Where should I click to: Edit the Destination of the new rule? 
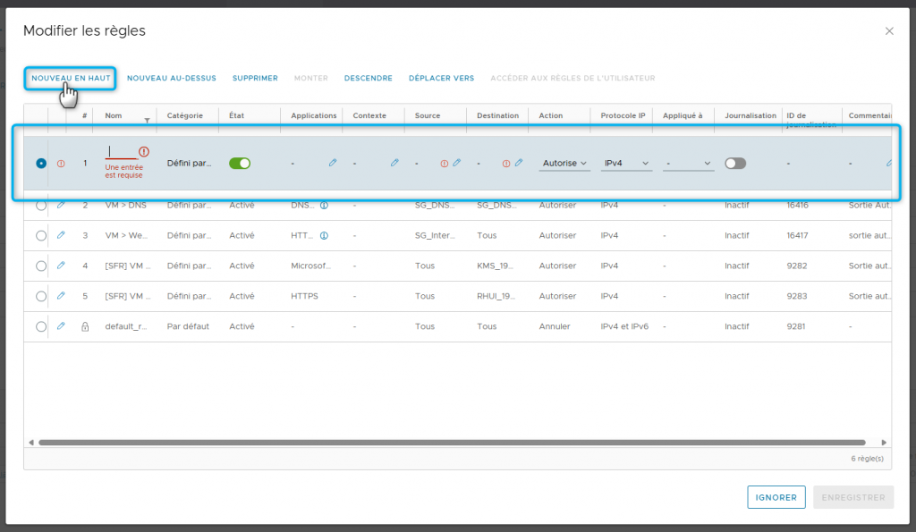tap(518, 164)
